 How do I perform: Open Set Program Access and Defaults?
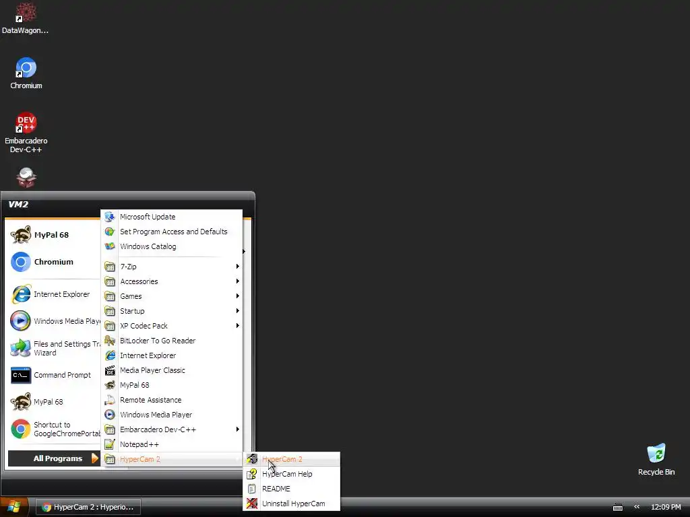[x=172, y=232]
